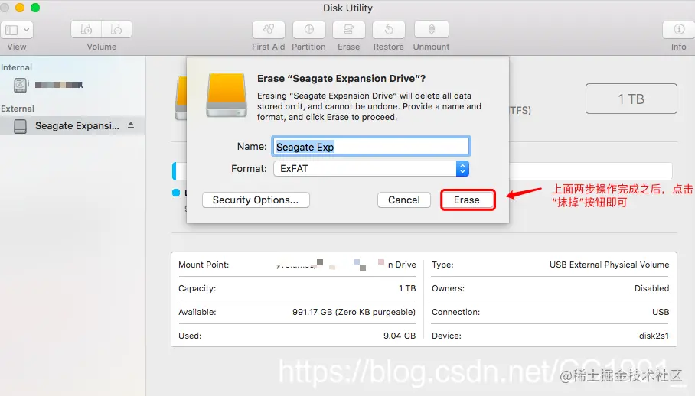Click the Restore toolbar icon
This screenshot has height=396, width=695.
tap(389, 30)
